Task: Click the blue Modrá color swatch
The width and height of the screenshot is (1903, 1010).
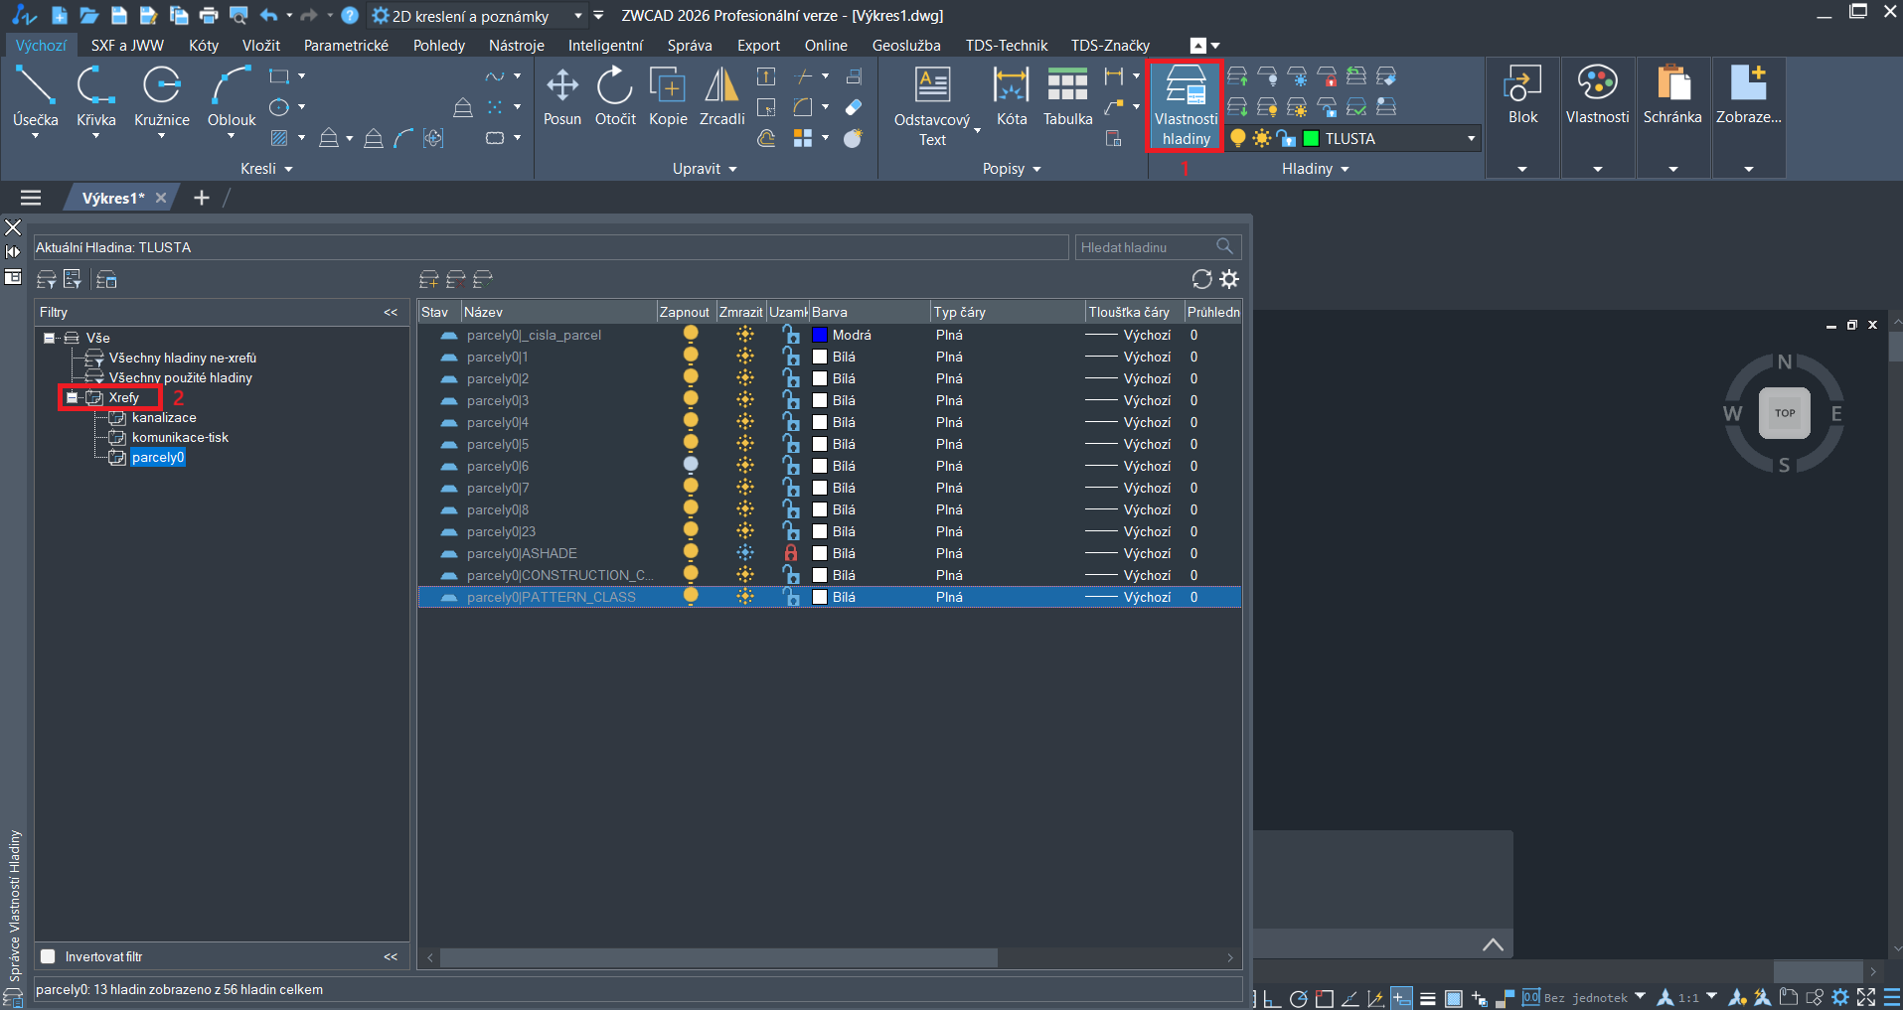Action: point(820,336)
